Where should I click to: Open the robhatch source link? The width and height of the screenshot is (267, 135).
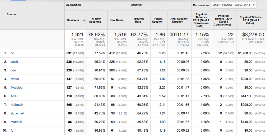17,105
